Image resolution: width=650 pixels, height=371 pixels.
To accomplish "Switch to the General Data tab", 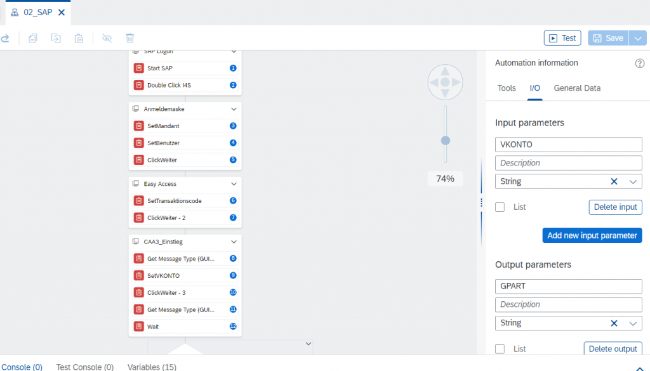I will [577, 88].
